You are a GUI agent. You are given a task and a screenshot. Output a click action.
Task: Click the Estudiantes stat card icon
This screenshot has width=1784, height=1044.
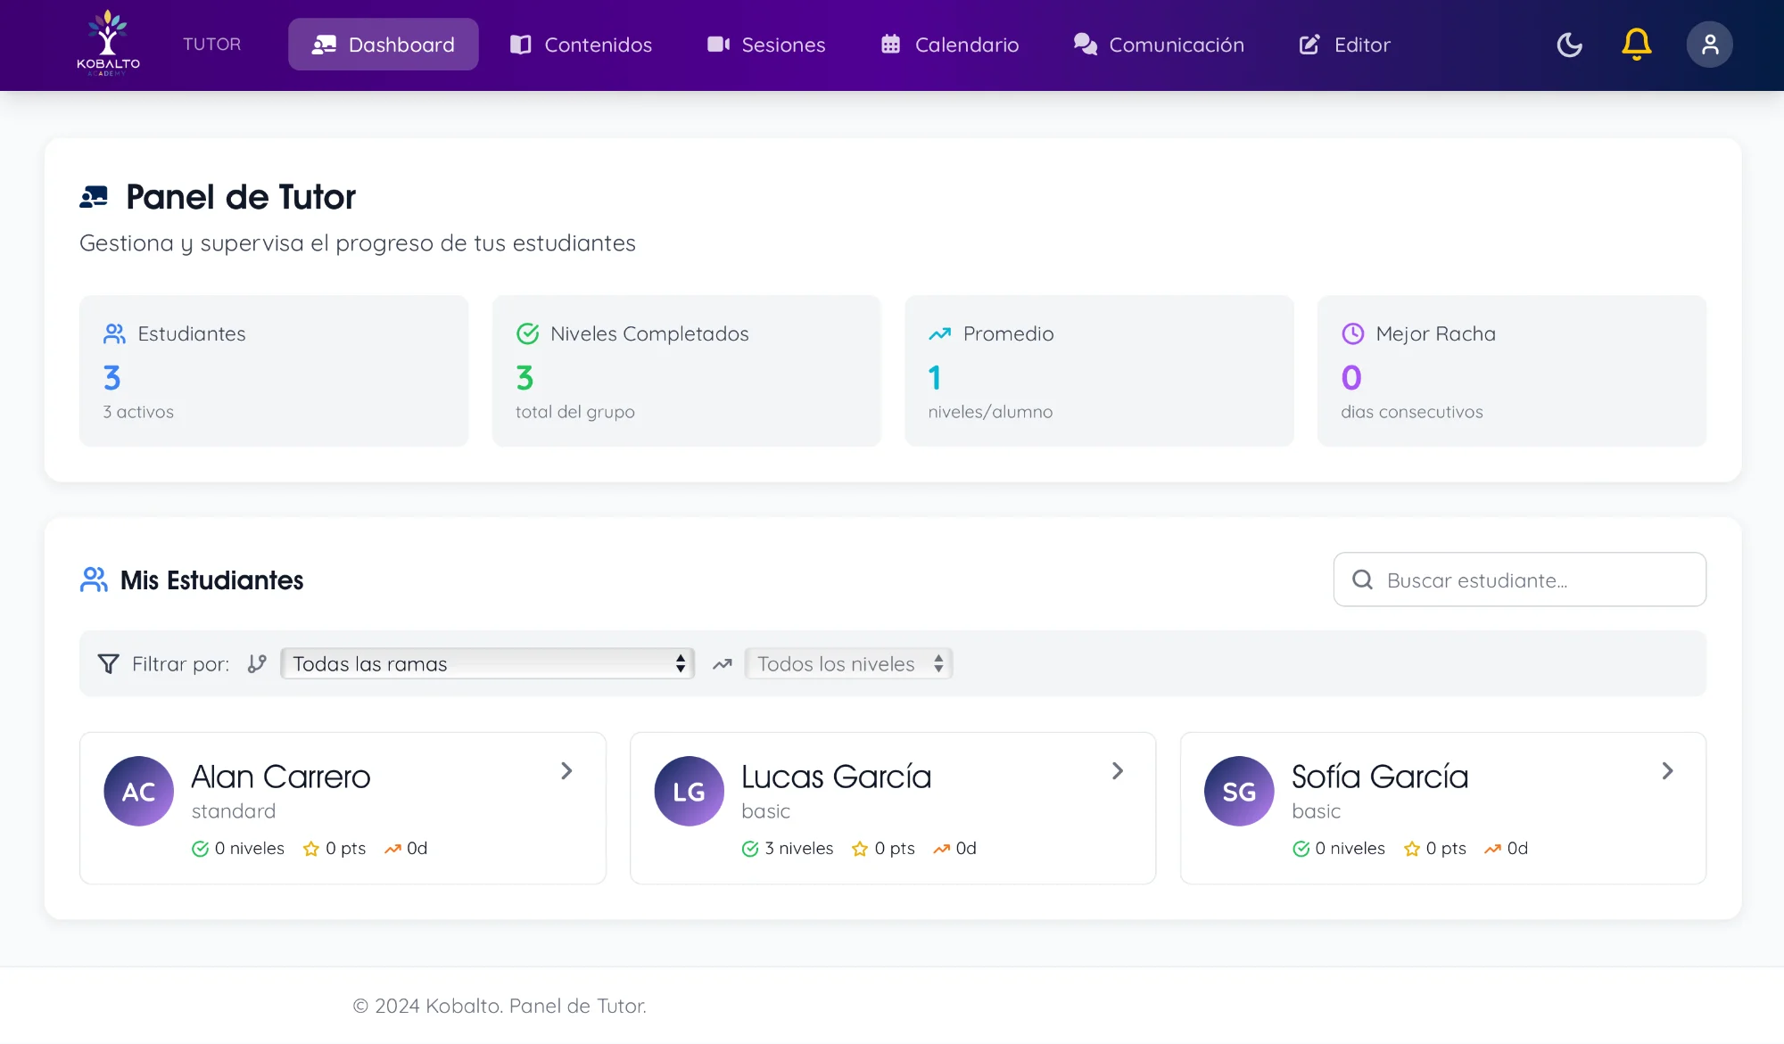(x=114, y=333)
